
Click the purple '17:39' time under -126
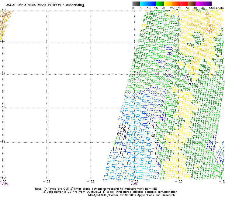click(133, 184)
